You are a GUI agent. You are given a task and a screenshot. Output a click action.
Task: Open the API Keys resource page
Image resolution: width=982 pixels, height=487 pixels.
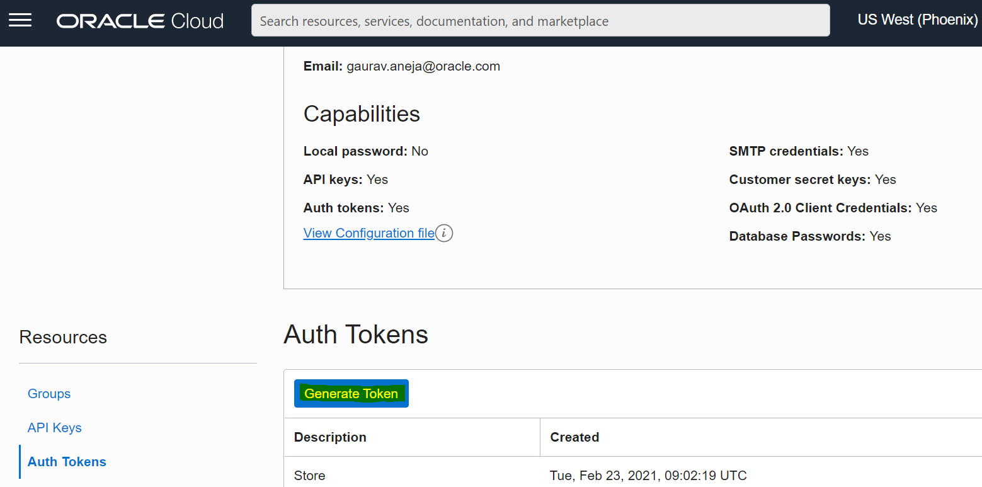pos(54,427)
